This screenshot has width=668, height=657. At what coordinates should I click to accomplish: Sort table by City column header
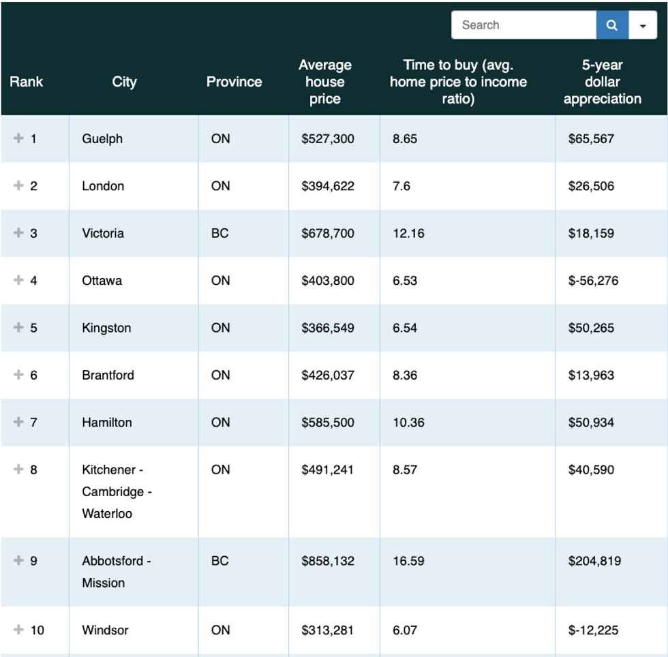click(124, 82)
